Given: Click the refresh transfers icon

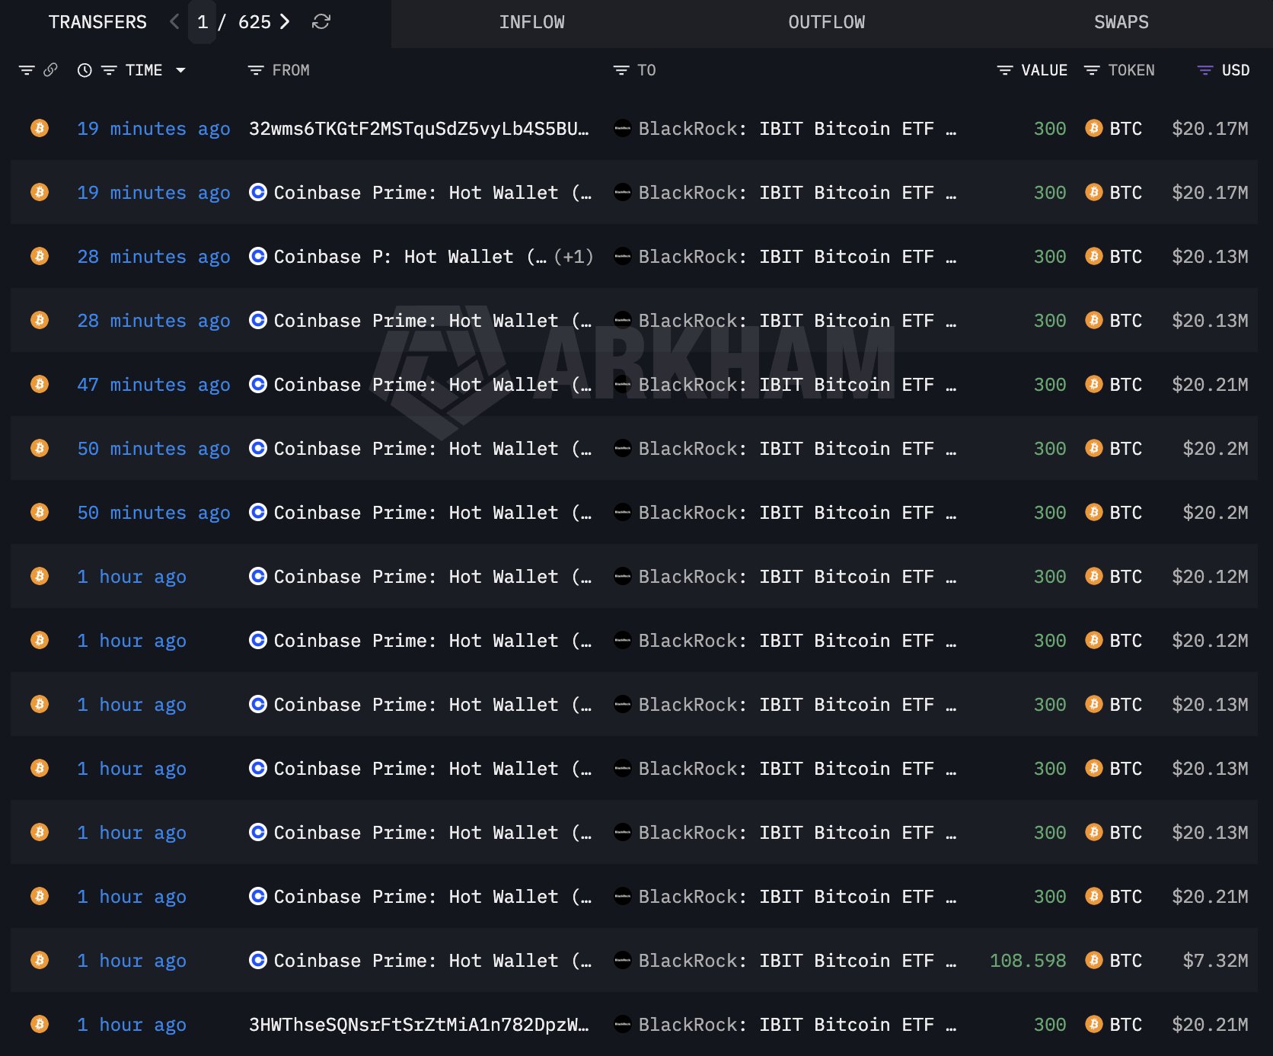Looking at the screenshot, I should (321, 22).
